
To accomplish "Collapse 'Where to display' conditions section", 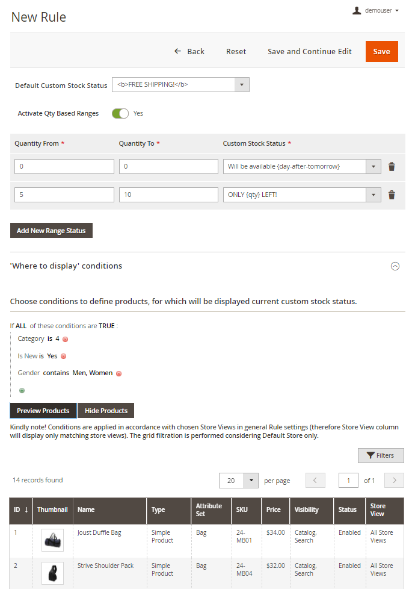I will (x=395, y=266).
